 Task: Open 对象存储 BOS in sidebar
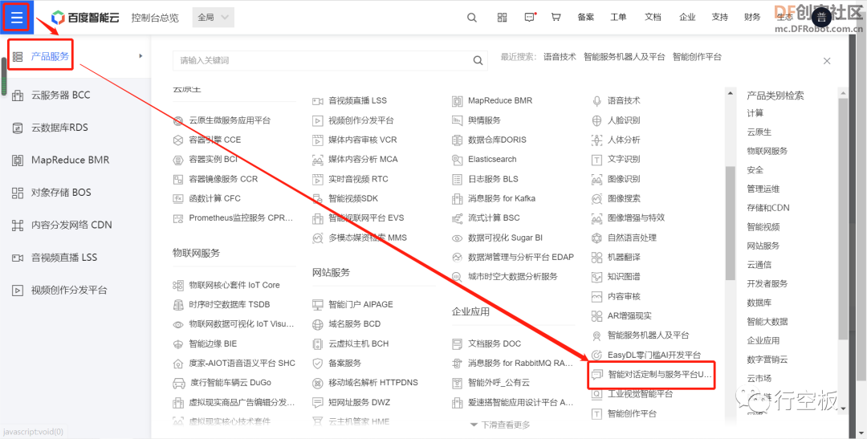click(61, 193)
